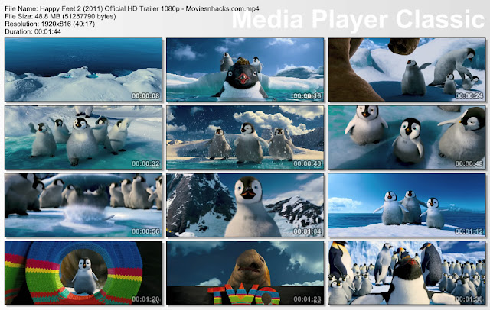The width and height of the screenshot is (490, 310).
Task: Select the thumbnail stamped 00:00:08
Action: click(83, 69)
